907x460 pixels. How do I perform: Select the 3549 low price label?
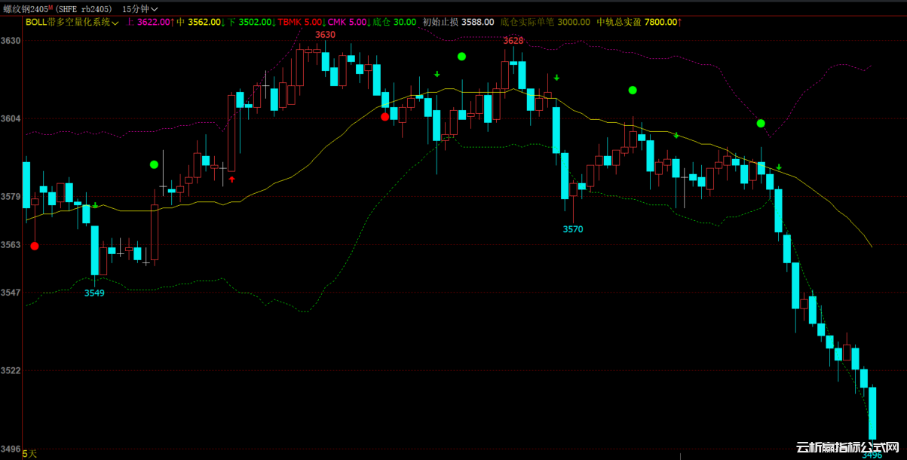click(94, 293)
